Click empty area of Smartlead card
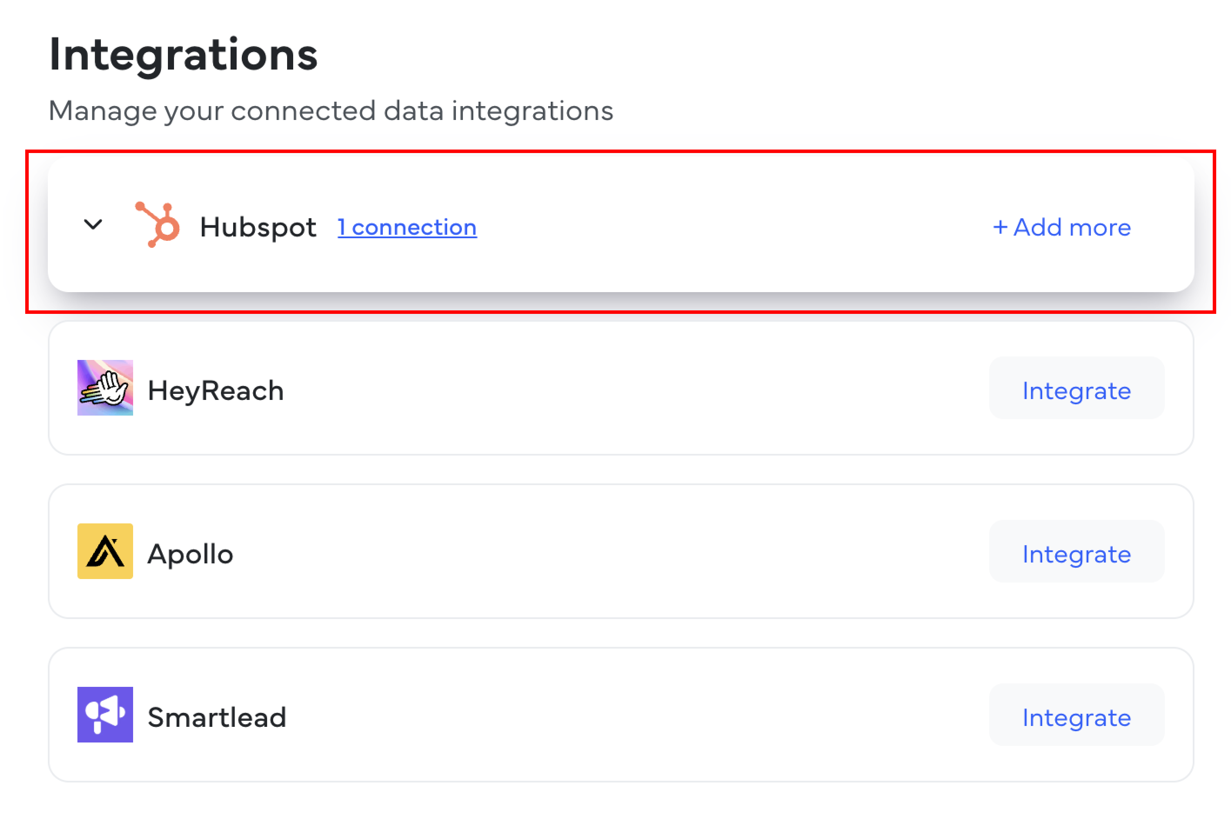 627,716
